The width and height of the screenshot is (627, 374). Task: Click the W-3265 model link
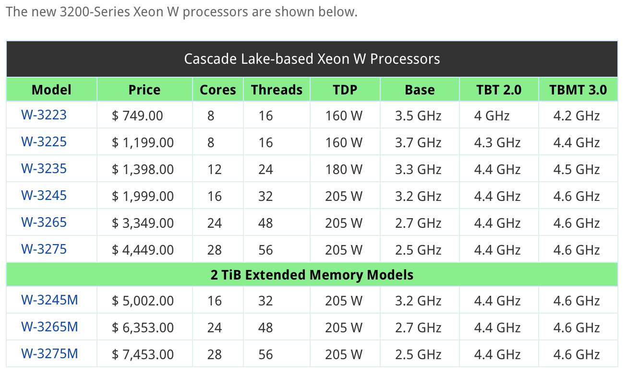(x=44, y=222)
